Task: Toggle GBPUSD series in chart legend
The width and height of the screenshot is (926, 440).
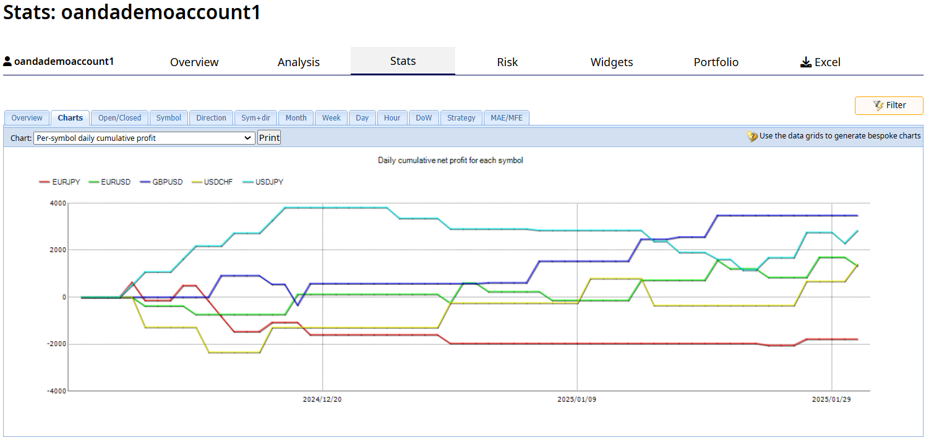Action: 161,182
